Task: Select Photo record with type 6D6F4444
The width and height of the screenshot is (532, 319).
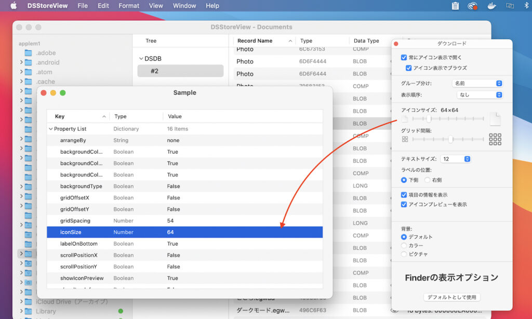Action: (x=312, y=61)
